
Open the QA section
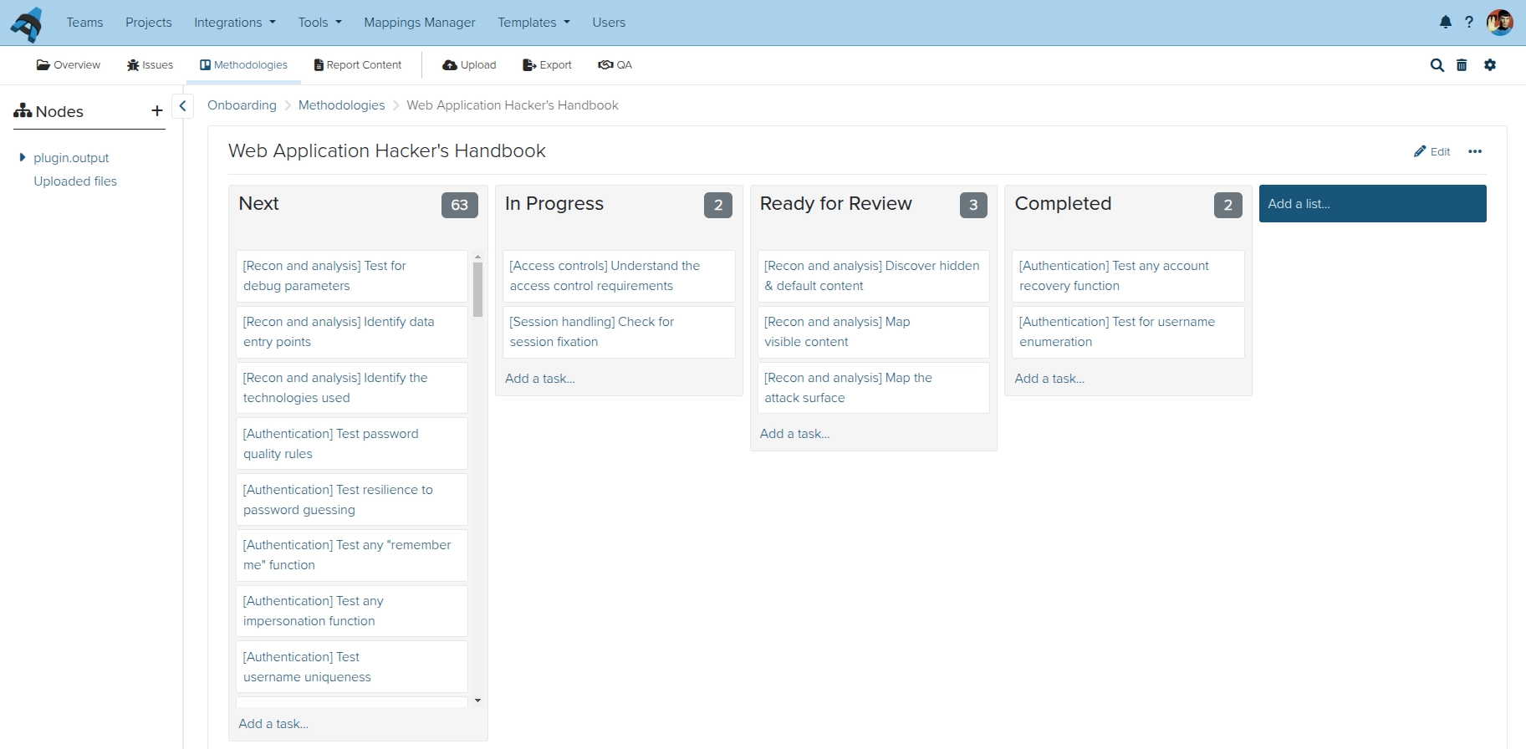[x=615, y=65]
